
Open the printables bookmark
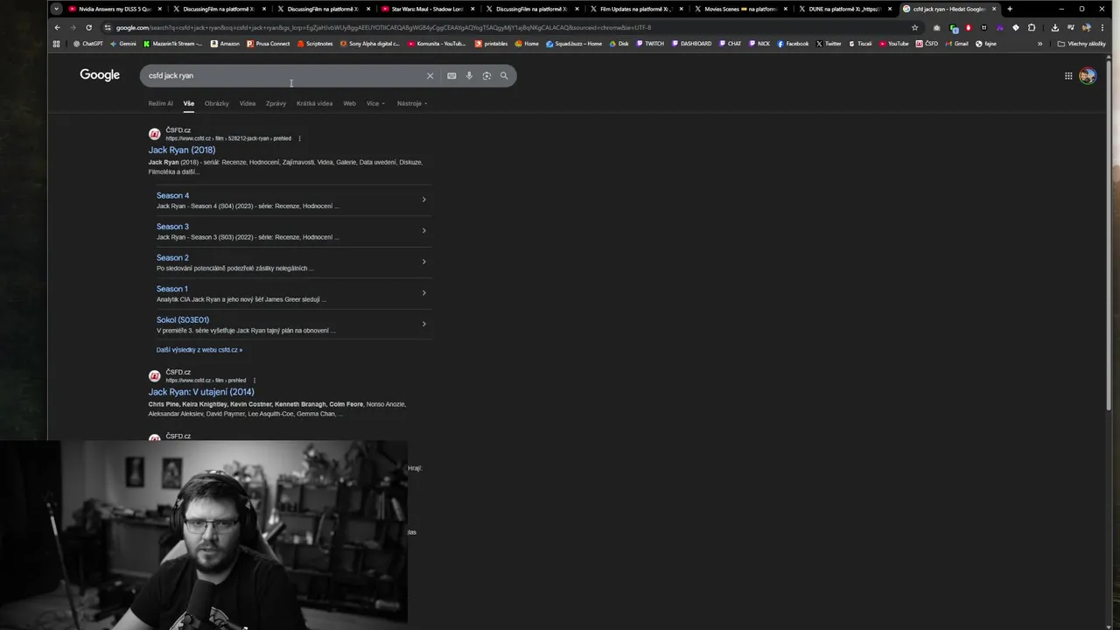[x=491, y=44]
